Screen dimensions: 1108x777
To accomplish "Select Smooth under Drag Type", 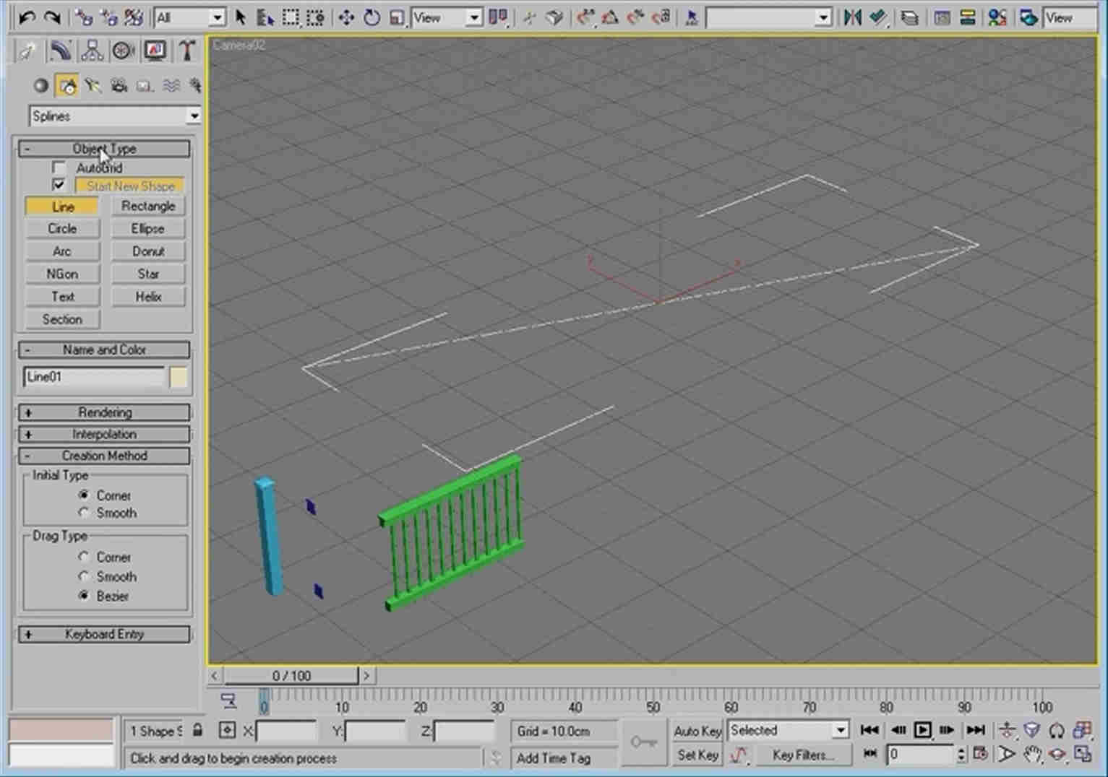I will (x=84, y=576).
